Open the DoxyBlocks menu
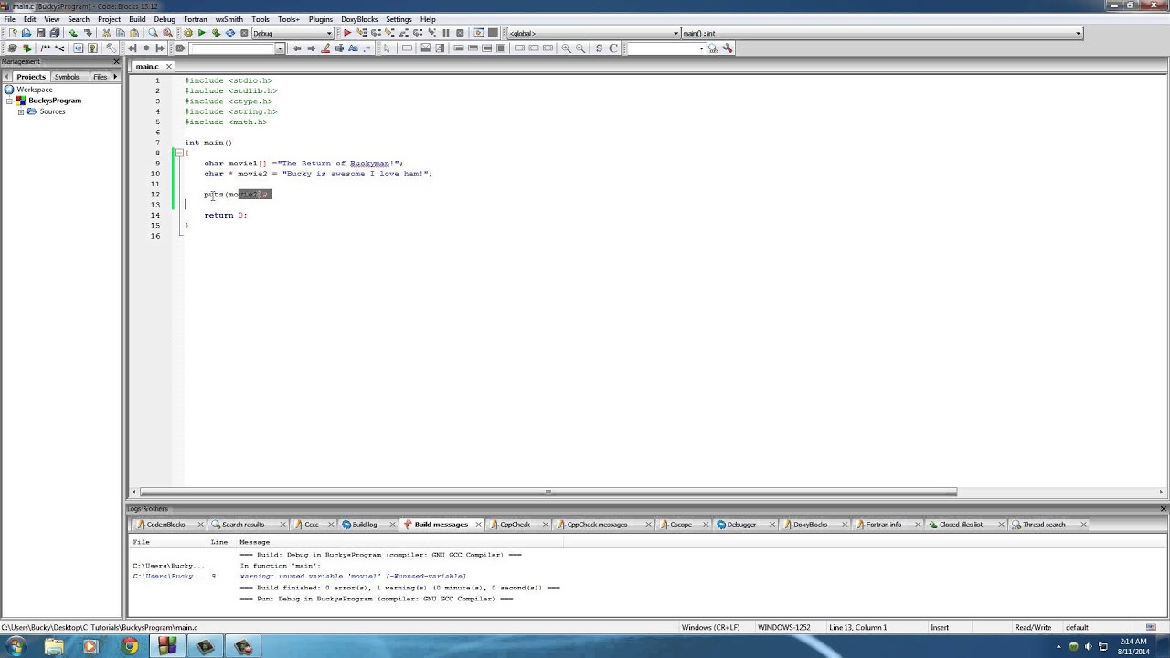This screenshot has width=1170, height=658. pos(359,19)
